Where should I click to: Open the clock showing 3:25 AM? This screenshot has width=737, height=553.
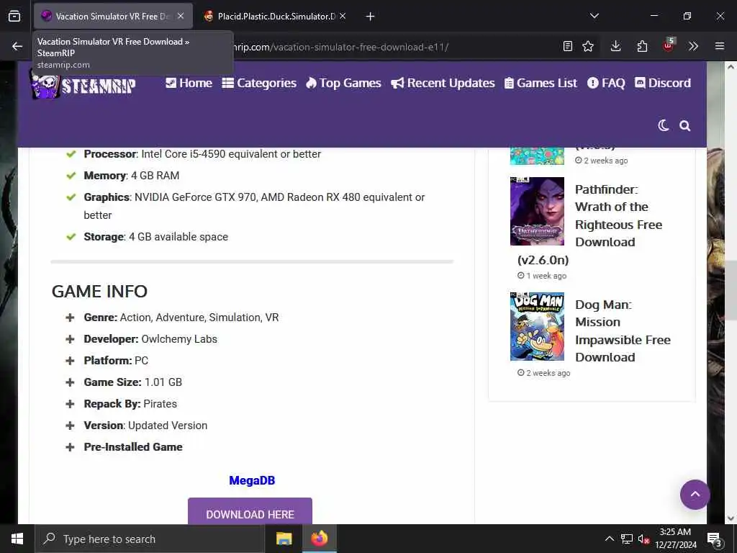tap(675, 539)
